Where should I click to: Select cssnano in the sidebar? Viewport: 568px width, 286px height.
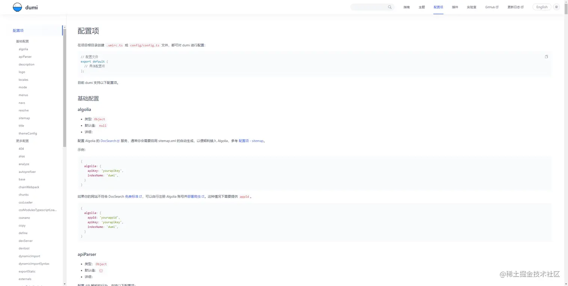tap(24, 218)
